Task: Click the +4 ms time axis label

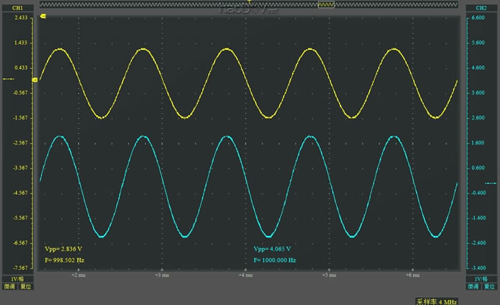Action: [x=242, y=276]
